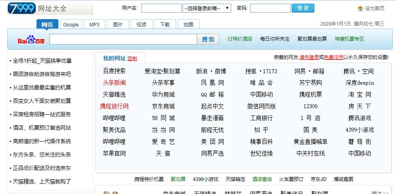Open the 知乎 site link

coord(261,130)
